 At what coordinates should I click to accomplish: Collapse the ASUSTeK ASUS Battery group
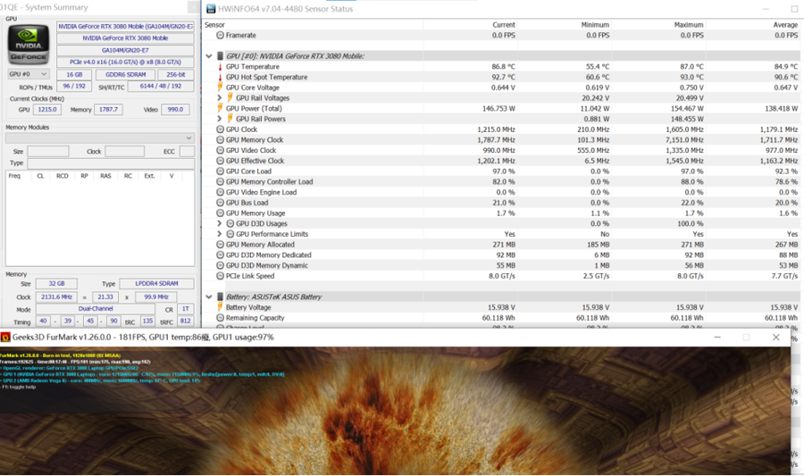(x=209, y=296)
